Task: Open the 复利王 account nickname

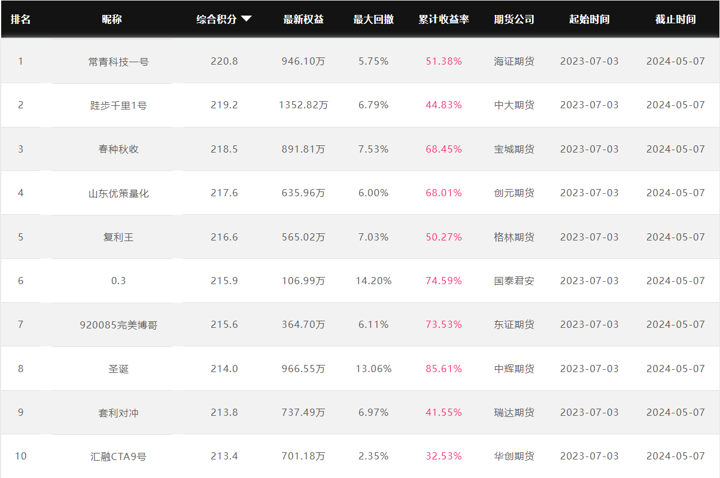Action: coord(119,237)
